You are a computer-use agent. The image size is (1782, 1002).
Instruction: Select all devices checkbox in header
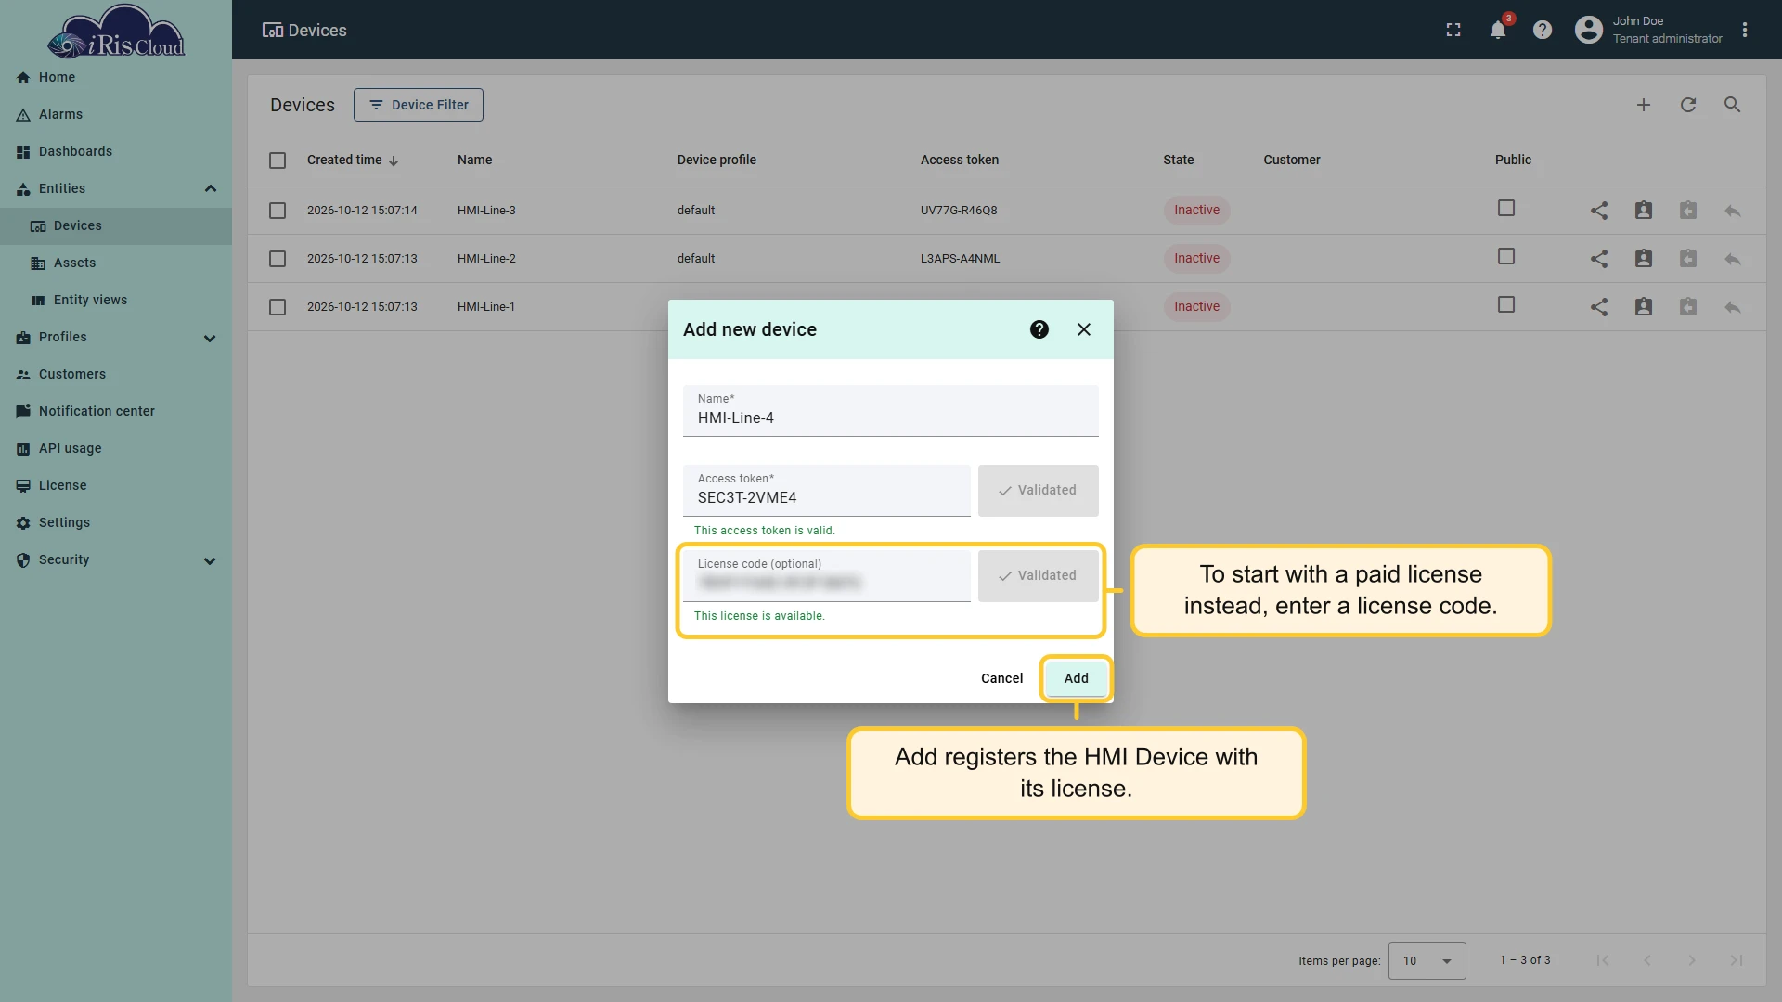(x=278, y=161)
